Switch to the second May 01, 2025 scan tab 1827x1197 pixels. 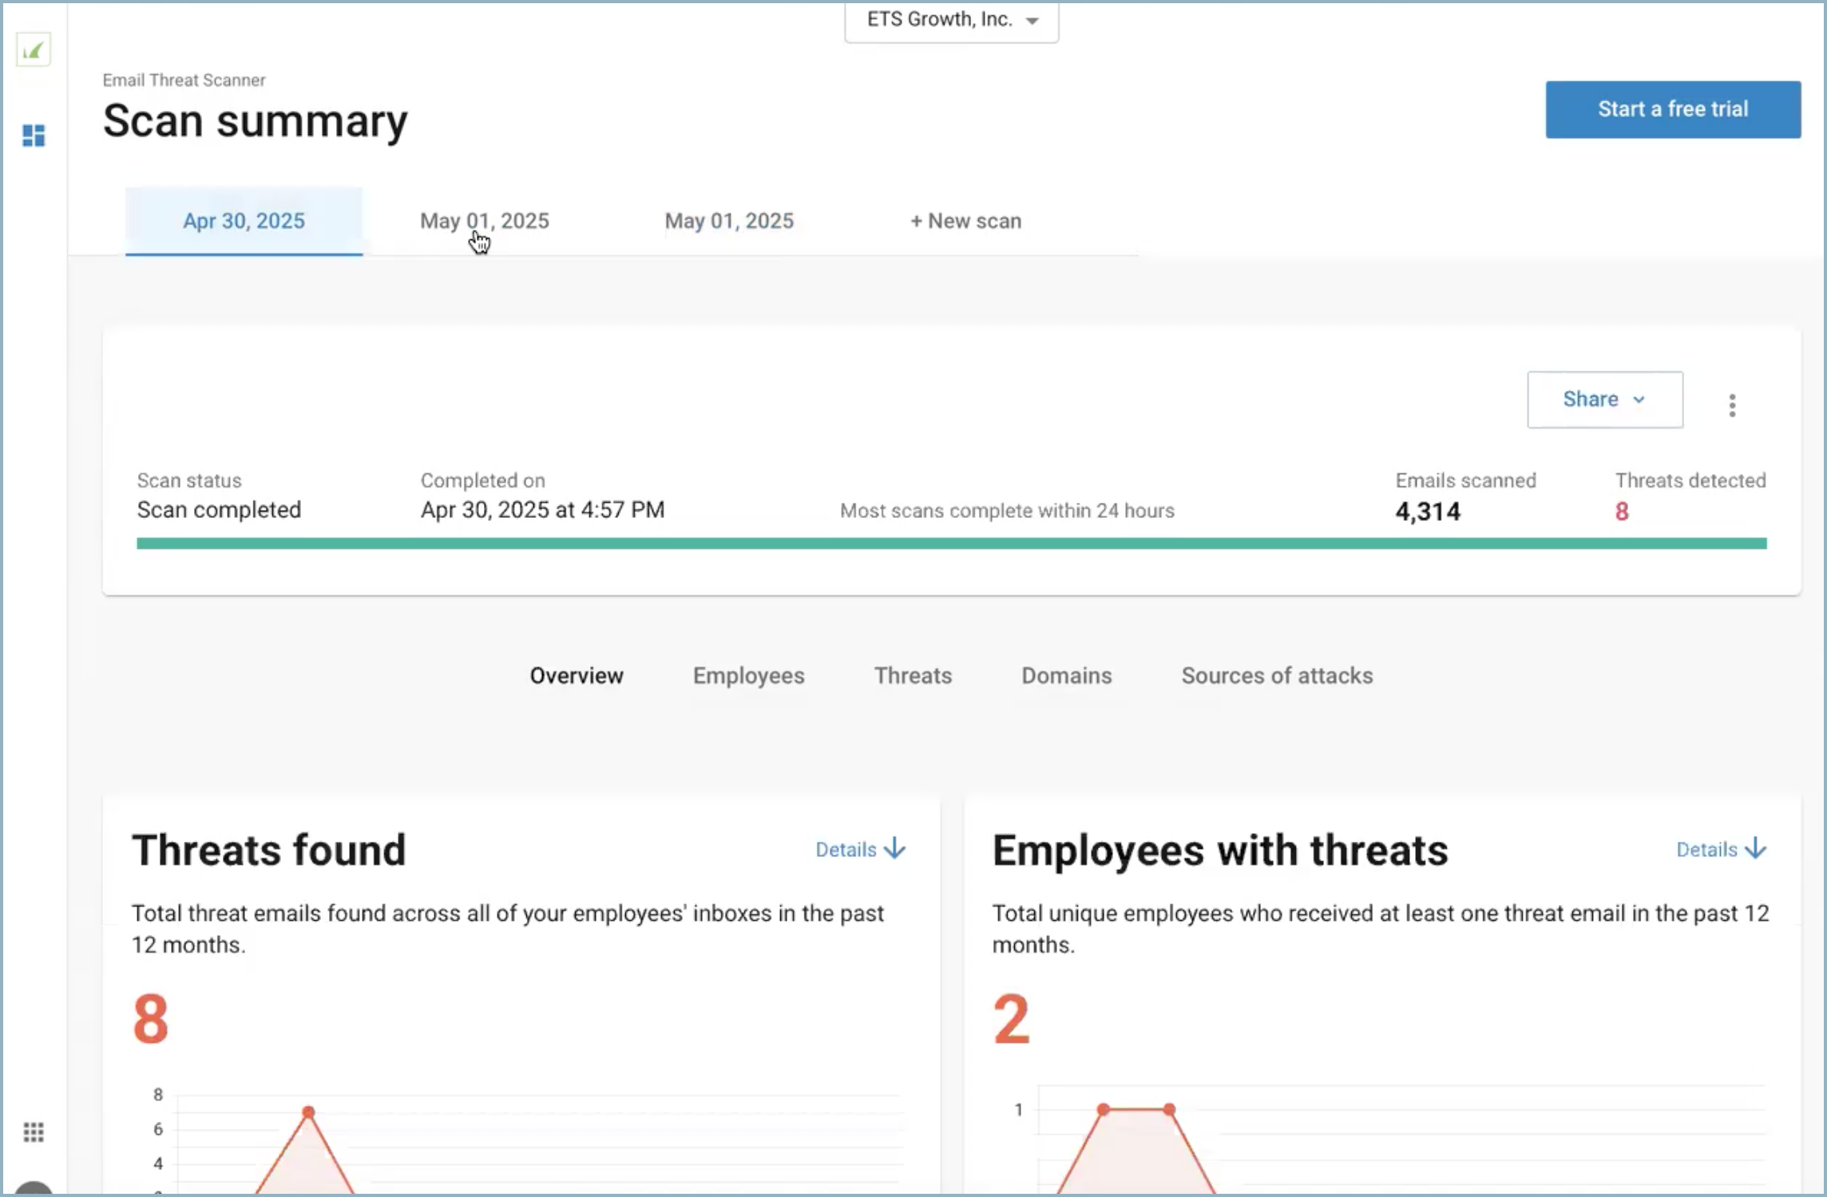(x=729, y=221)
